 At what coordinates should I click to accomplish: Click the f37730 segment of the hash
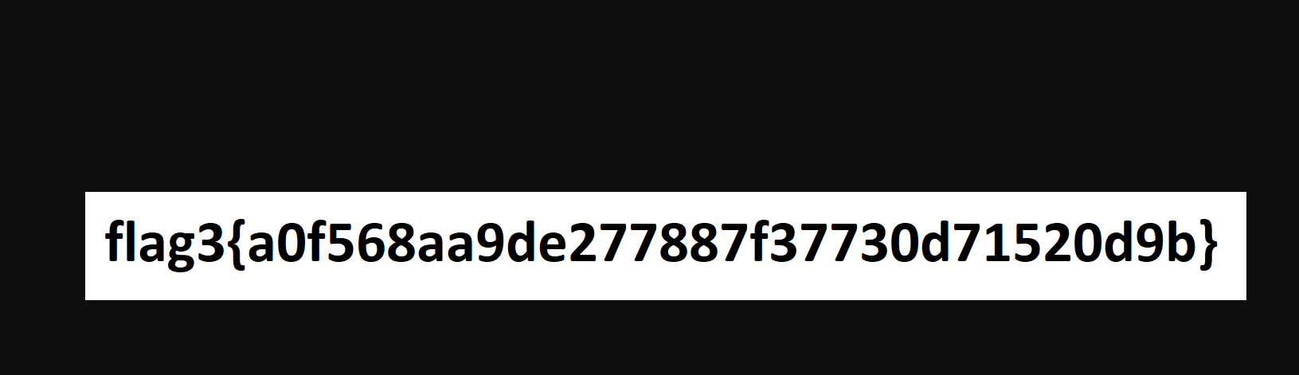coord(835,245)
